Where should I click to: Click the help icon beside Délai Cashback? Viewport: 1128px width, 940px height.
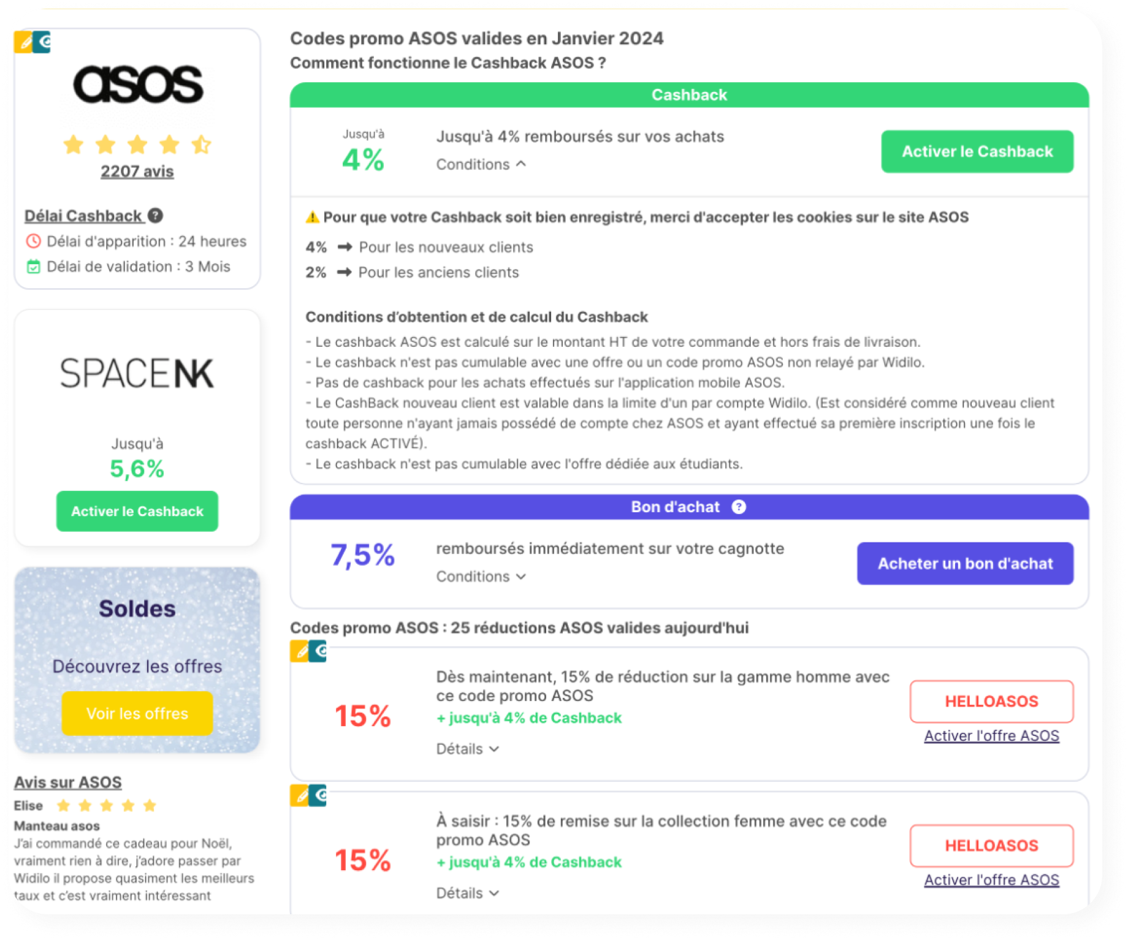click(x=156, y=216)
